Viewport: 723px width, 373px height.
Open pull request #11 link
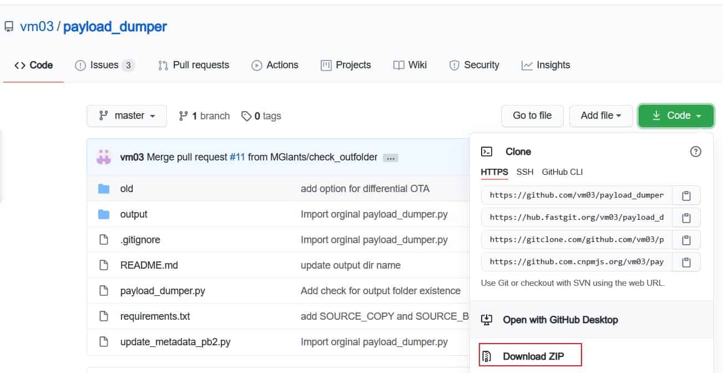pyautogui.click(x=237, y=157)
